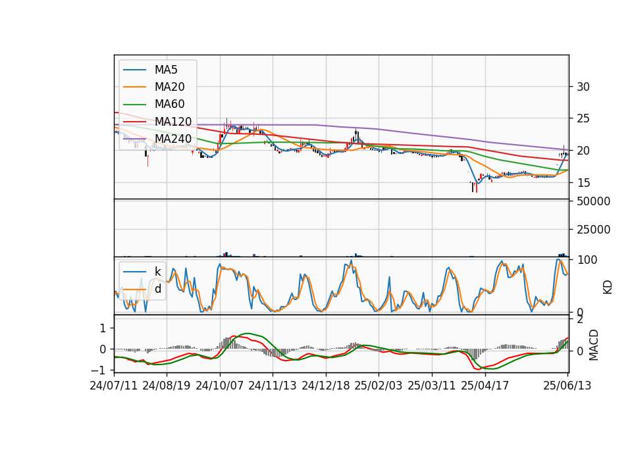Screen dimensions: 632x454
Task: Click the 25/04/17 date axis label
Action: click(x=485, y=386)
